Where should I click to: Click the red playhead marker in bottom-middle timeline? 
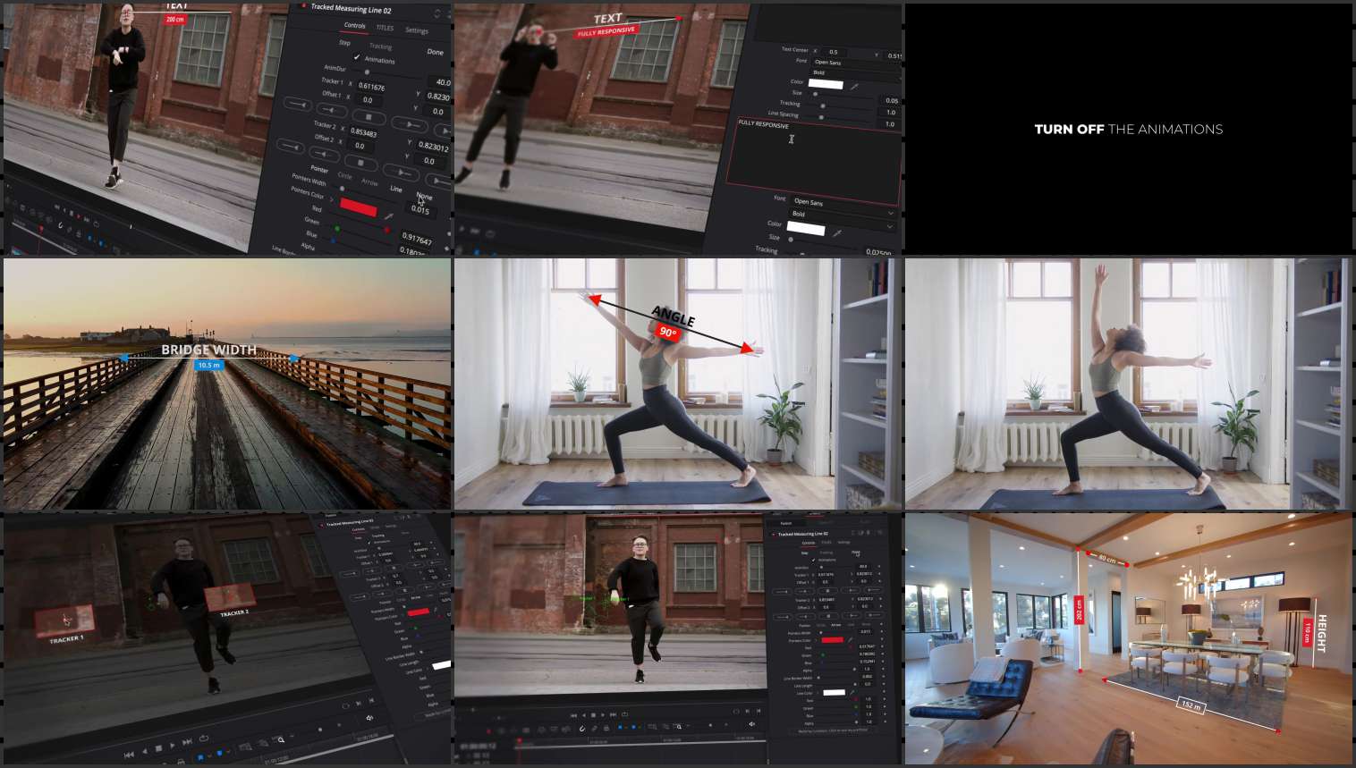coord(519,741)
